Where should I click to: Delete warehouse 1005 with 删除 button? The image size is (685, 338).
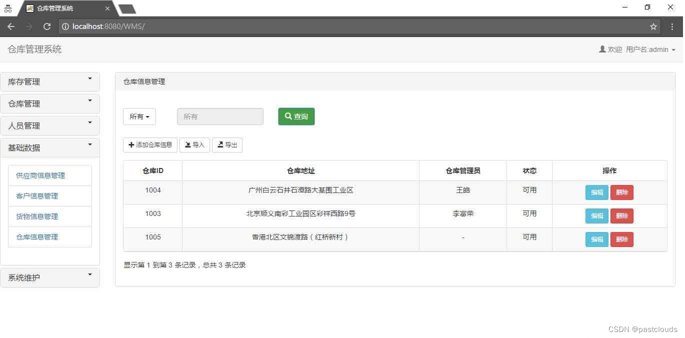(622, 239)
